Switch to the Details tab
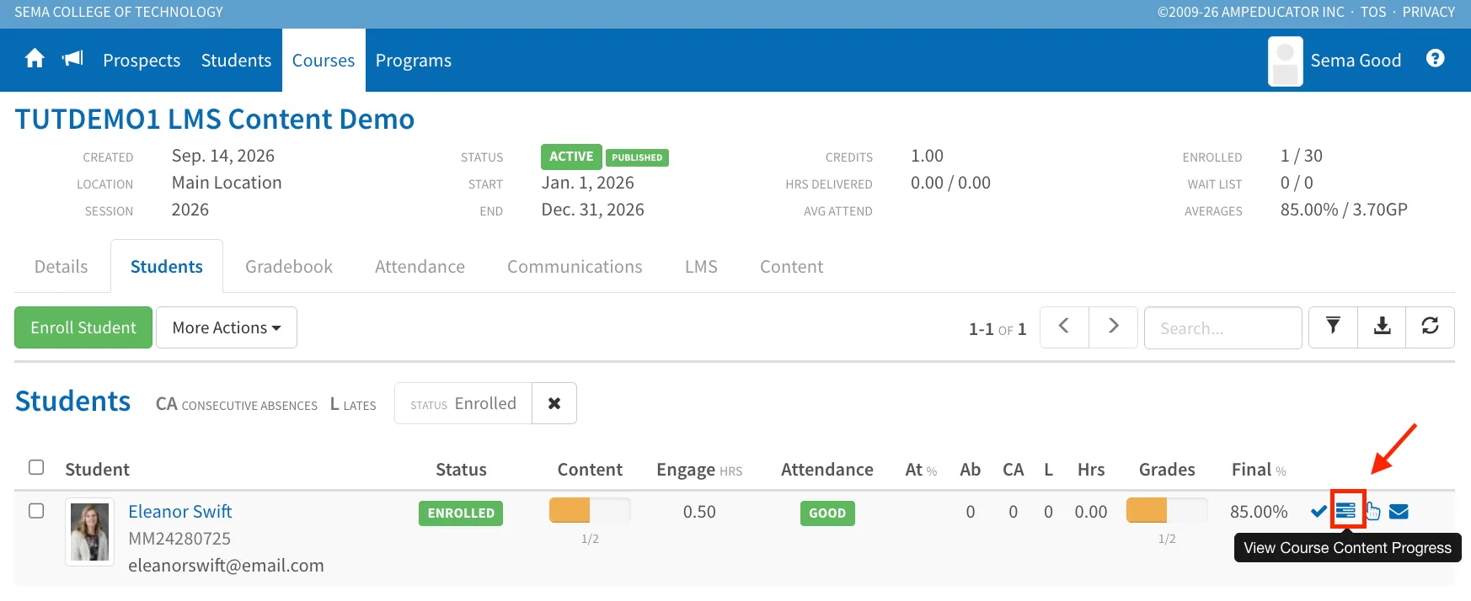1471x601 pixels. click(x=62, y=267)
